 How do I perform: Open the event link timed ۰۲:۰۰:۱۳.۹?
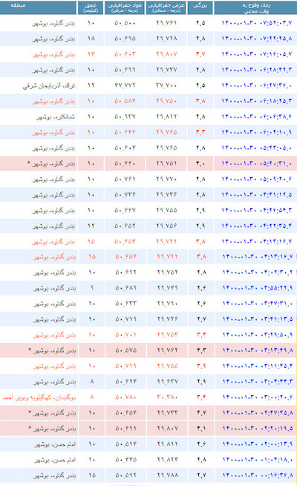pos(258,444)
